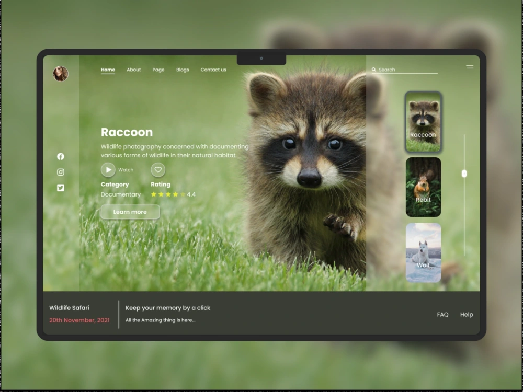The height and width of the screenshot is (392, 523).
Task: Click the Raccoon heading text
Action: pyautogui.click(x=127, y=132)
